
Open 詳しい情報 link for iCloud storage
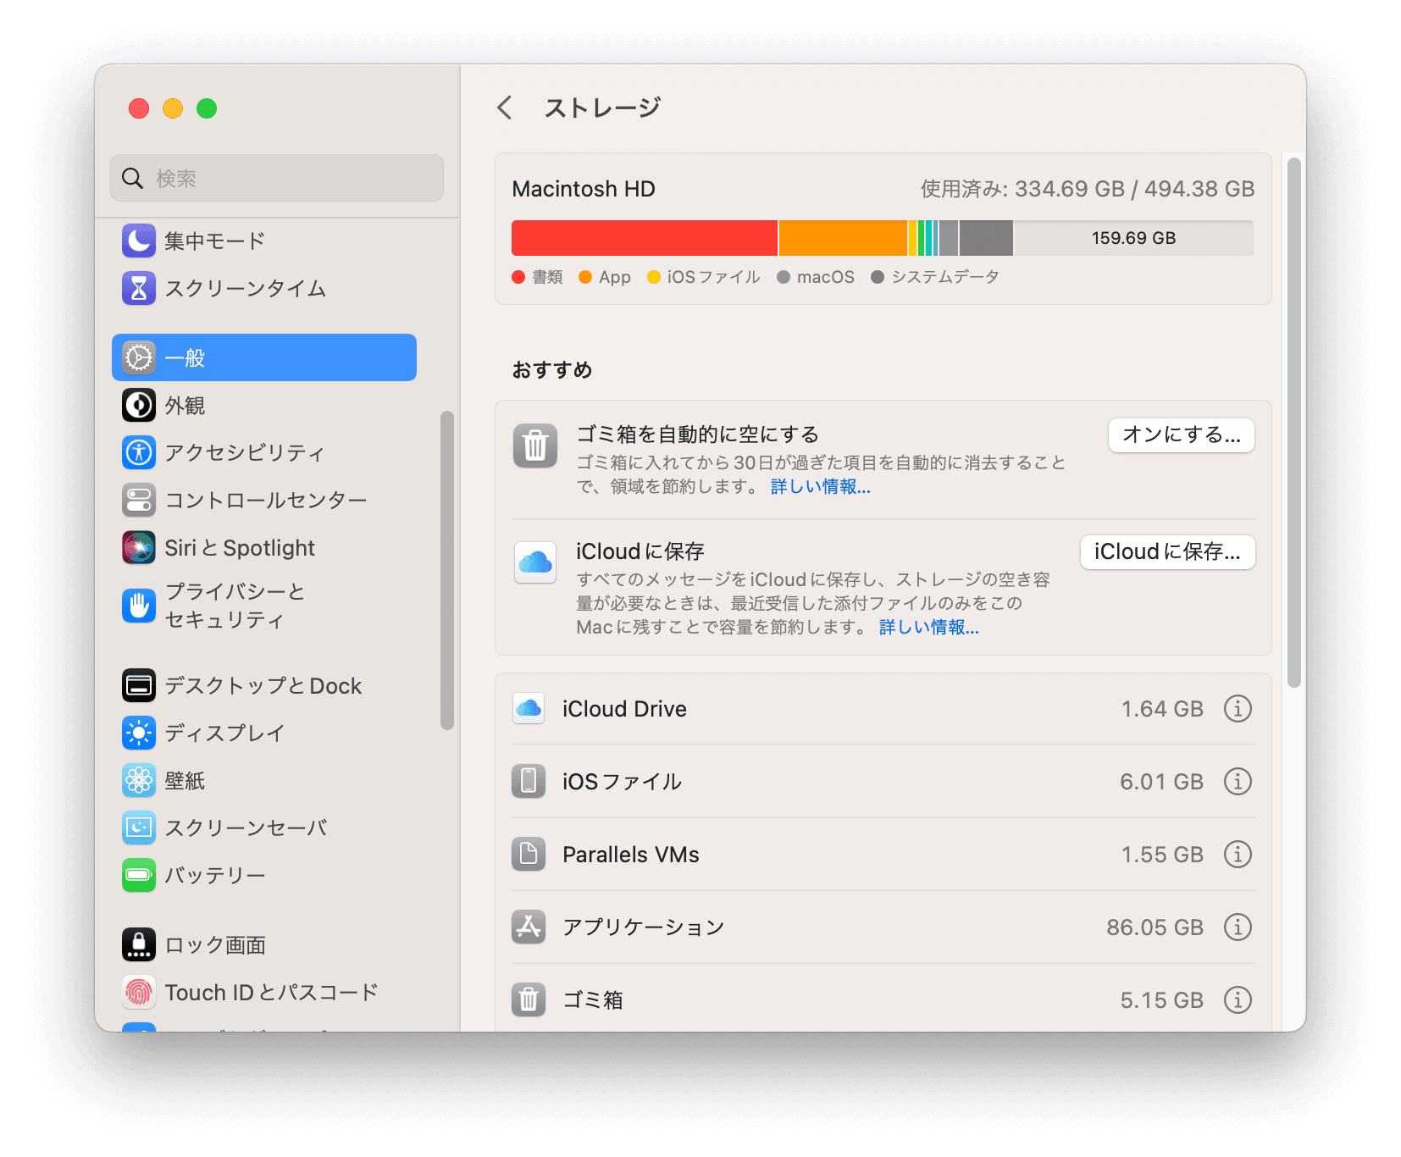928,627
